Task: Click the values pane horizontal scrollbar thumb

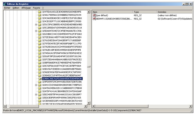Action: click(121, 106)
